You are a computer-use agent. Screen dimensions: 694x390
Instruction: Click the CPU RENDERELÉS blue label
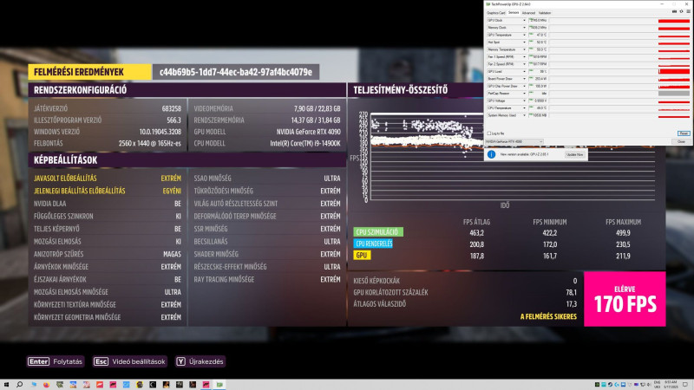373,244
